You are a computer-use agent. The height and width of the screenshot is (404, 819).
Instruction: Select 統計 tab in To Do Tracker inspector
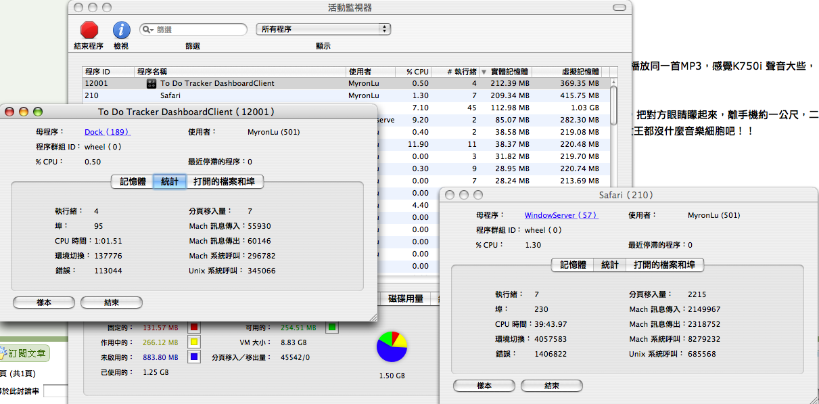click(170, 181)
